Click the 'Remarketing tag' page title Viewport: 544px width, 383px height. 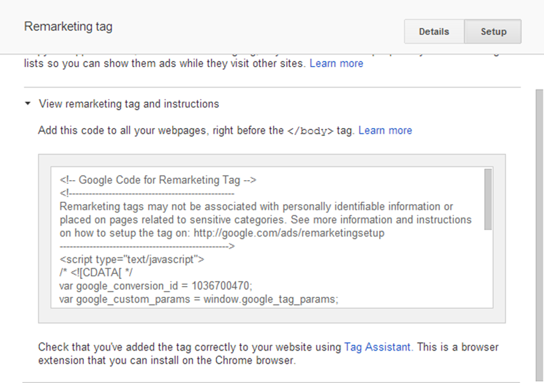click(x=68, y=27)
